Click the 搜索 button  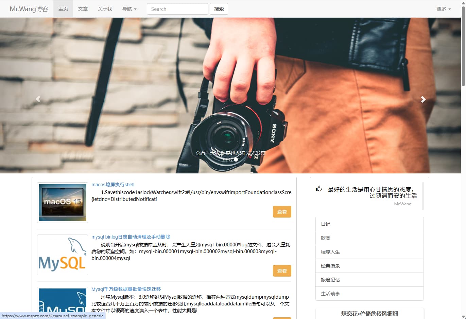[219, 9]
